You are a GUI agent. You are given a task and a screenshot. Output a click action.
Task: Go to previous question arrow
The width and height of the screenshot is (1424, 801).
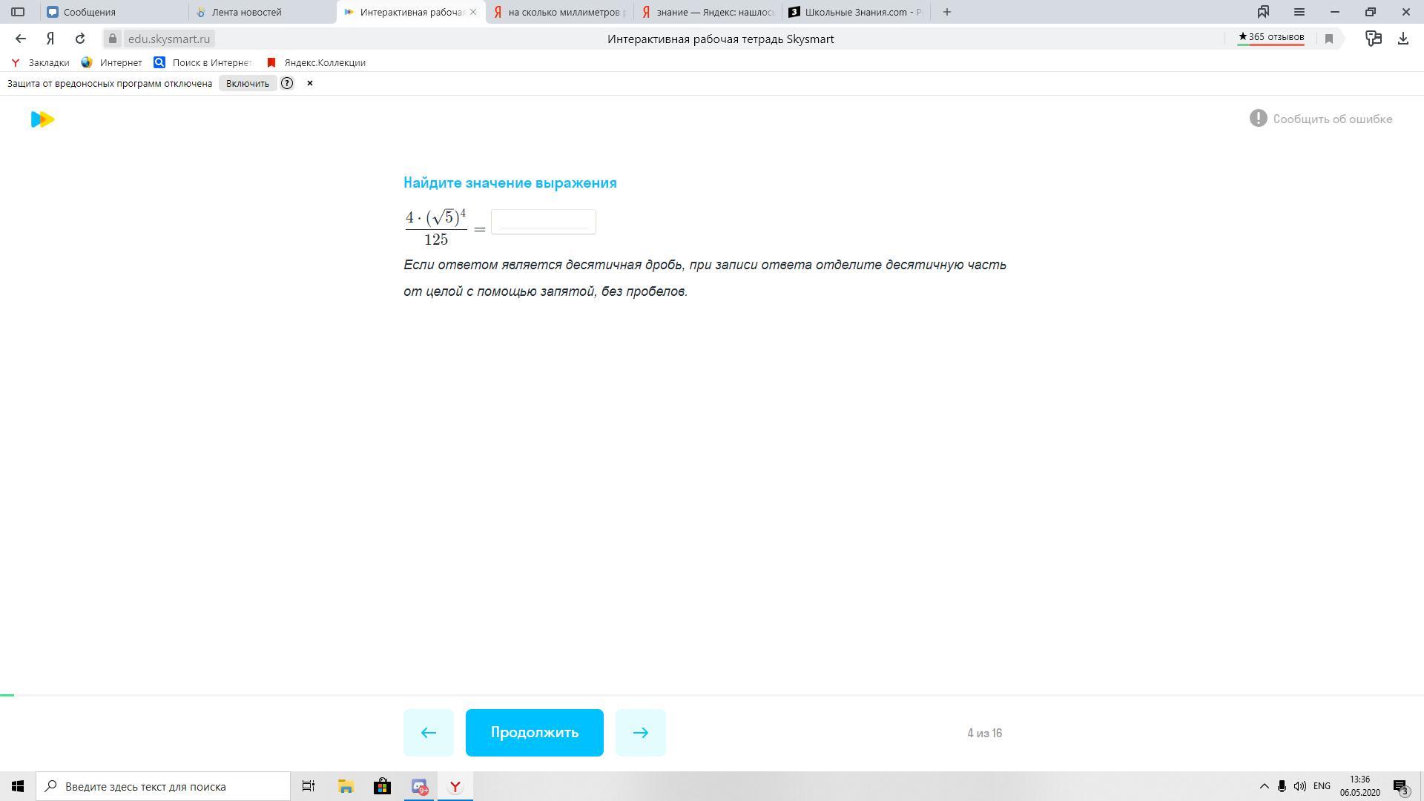(x=428, y=733)
